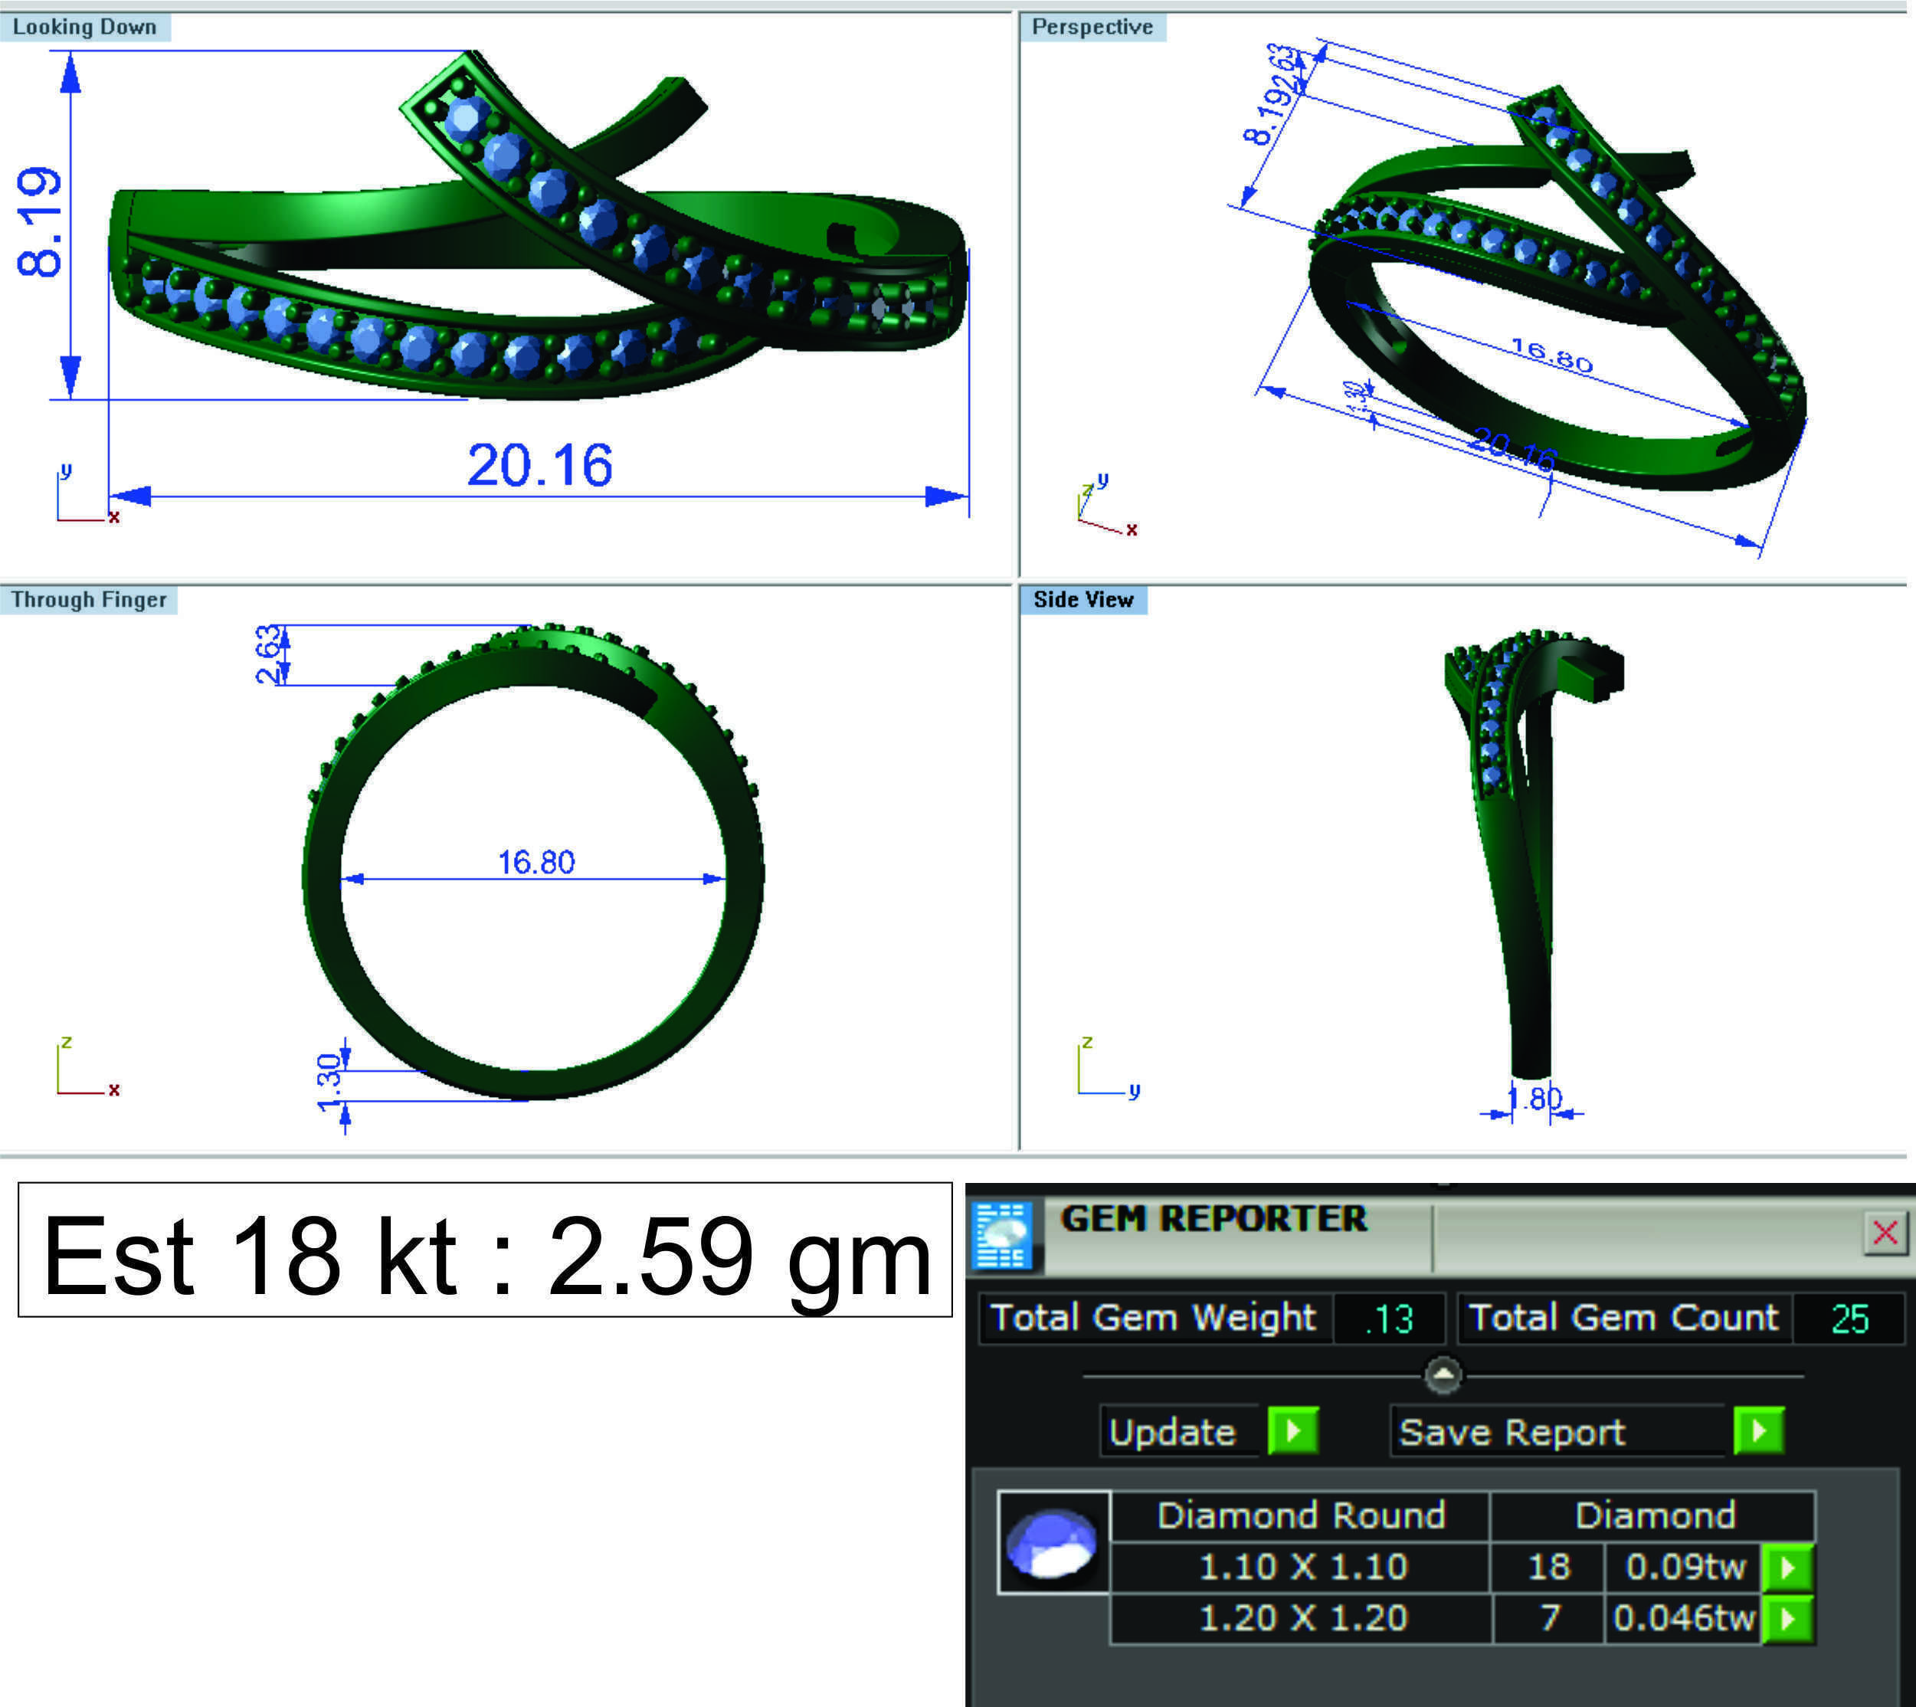
Task: Click the 20.16 dimension in Looking Down view
Action: click(539, 465)
